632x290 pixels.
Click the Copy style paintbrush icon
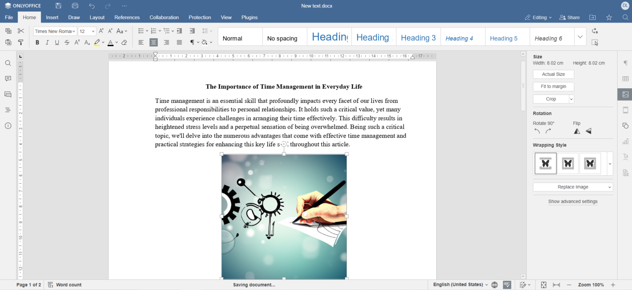pyautogui.click(x=21, y=42)
